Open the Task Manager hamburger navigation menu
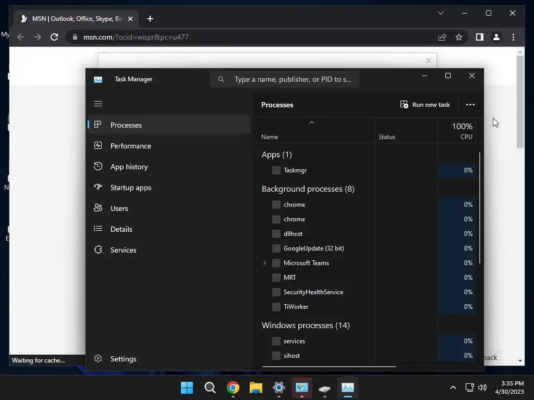The width and height of the screenshot is (534, 400). (x=98, y=104)
